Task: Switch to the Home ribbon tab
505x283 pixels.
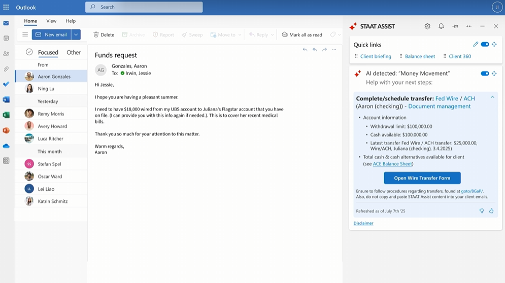Action: 30,21
